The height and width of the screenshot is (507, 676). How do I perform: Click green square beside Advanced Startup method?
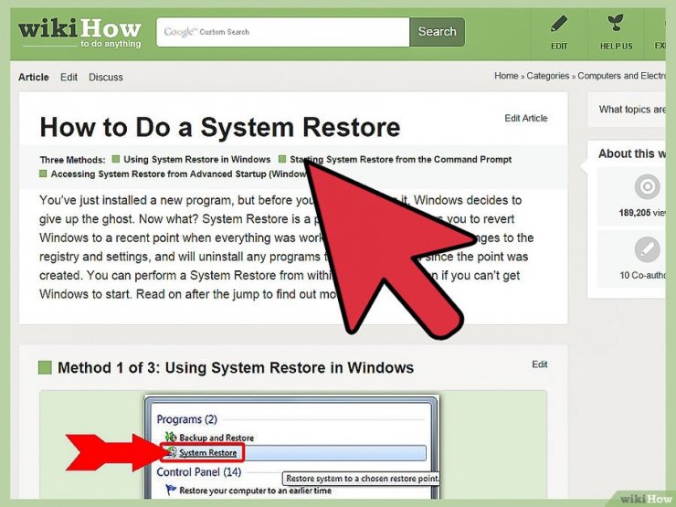click(43, 174)
